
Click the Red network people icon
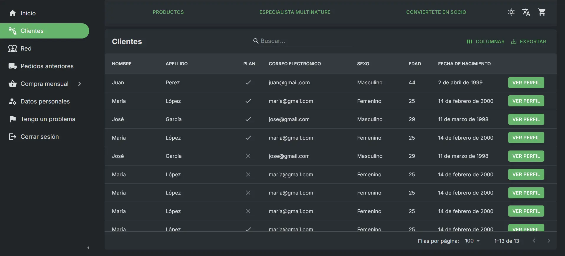pyautogui.click(x=13, y=48)
